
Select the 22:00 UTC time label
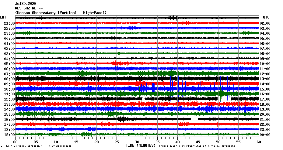[x=265, y=124]
